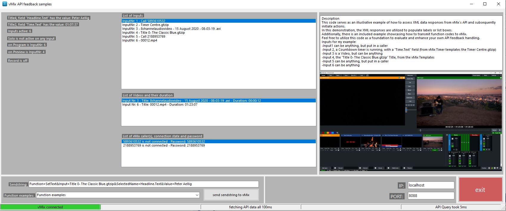The width and height of the screenshot is (506, 211).
Task: Select "InputNr: 5 - Call 2188953769" input entry
Action: 144,36
